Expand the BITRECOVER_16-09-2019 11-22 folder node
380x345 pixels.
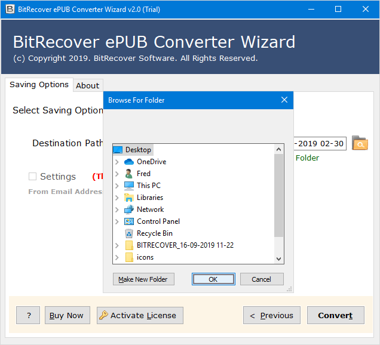tap(117, 245)
